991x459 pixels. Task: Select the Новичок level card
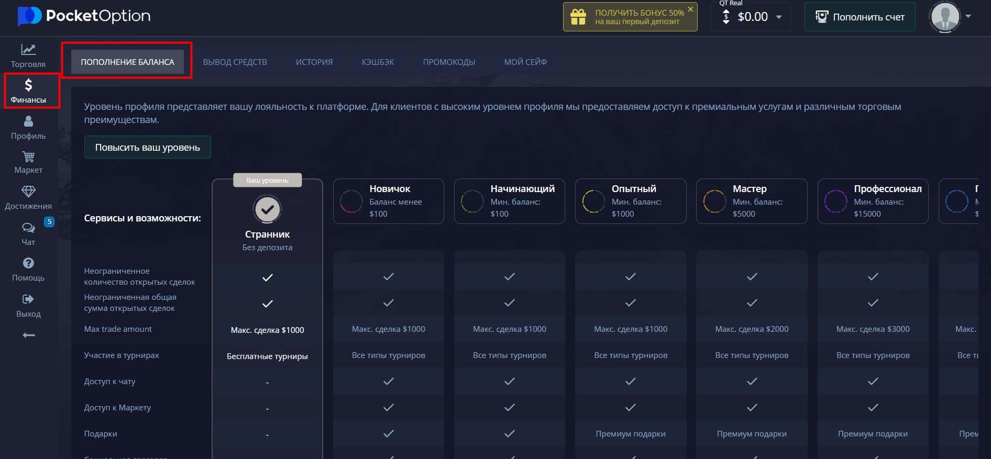pyautogui.click(x=388, y=201)
